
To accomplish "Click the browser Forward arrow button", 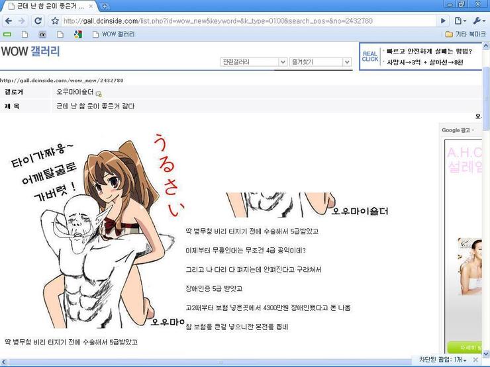I will [22, 21].
